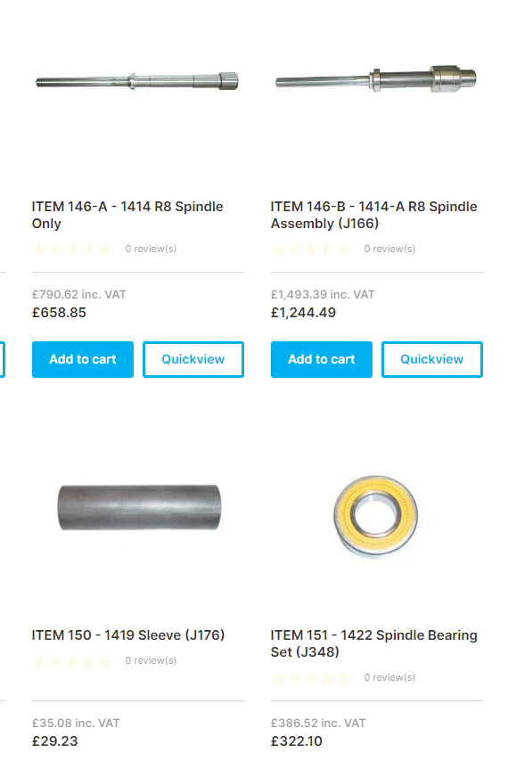This screenshot has width=508, height=761.
Task: Open ITEM 150 1419 Sleeve (J176) title
Action: pos(128,634)
